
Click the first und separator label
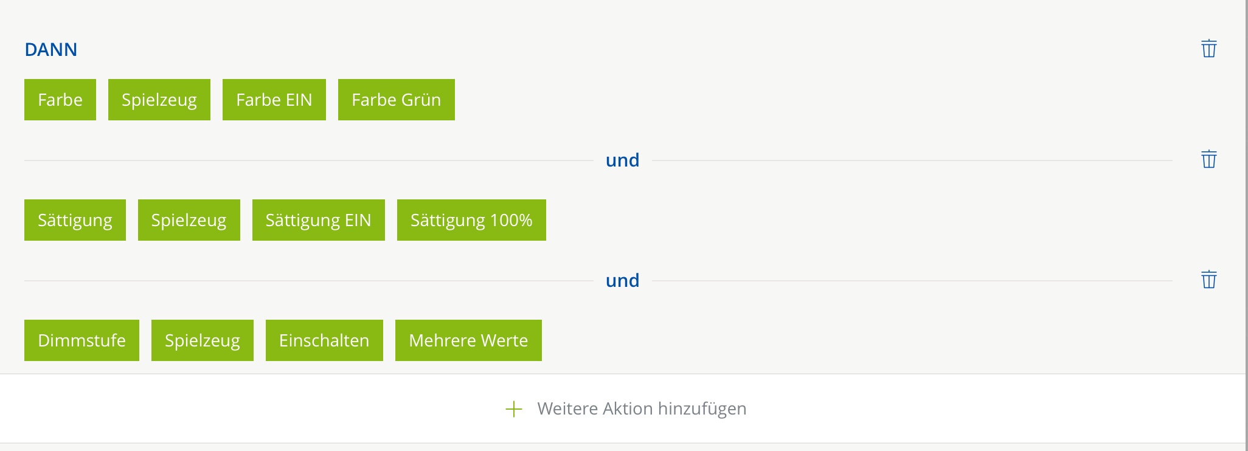click(x=622, y=160)
